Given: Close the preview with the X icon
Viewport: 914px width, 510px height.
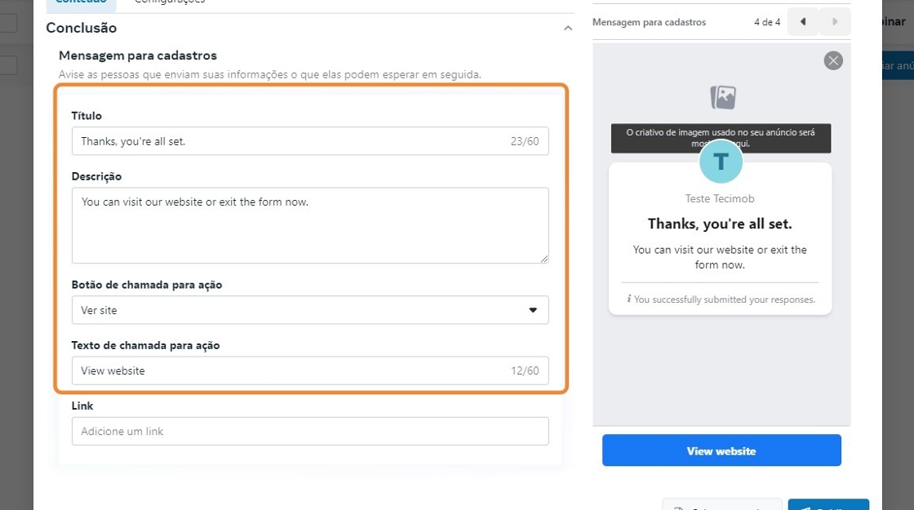Looking at the screenshot, I should 833,60.
